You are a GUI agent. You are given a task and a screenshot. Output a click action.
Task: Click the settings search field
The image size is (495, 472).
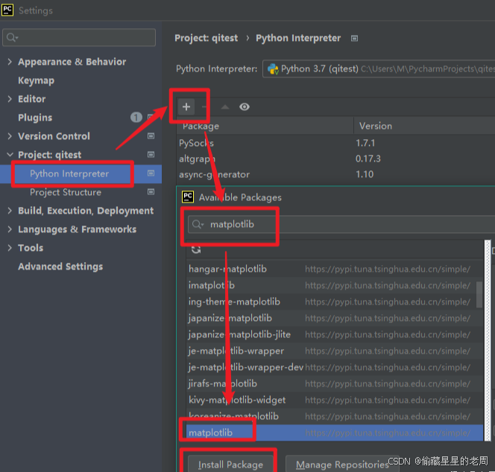(x=79, y=37)
